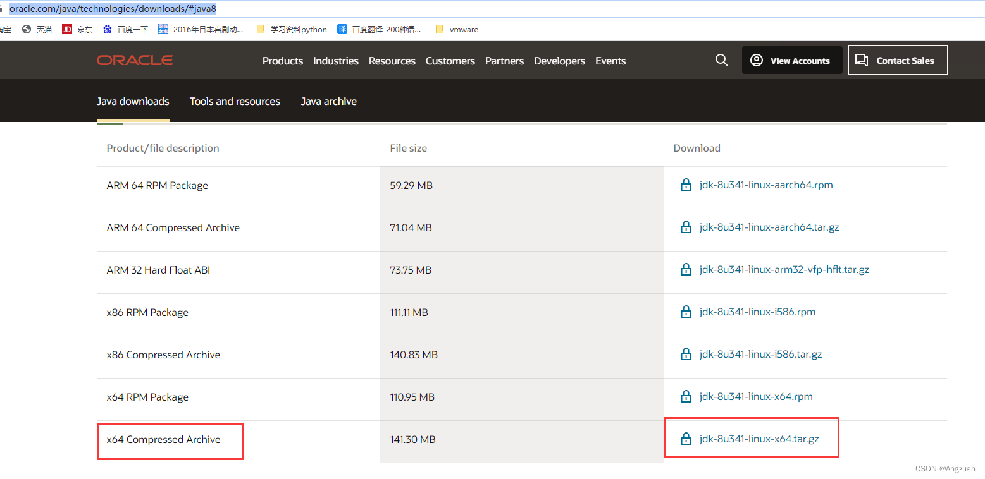Open the Customers menu
Screen dimensions: 985x479
tap(450, 61)
